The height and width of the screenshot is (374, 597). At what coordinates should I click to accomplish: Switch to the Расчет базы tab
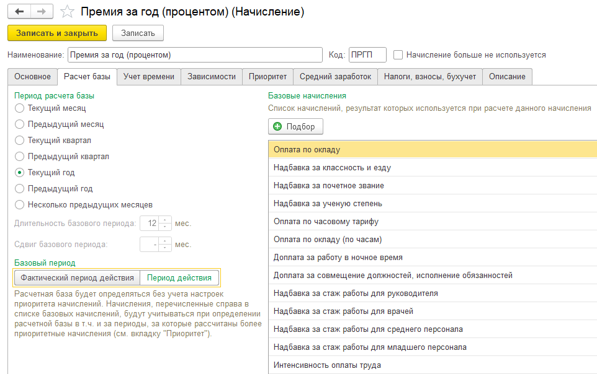point(87,77)
